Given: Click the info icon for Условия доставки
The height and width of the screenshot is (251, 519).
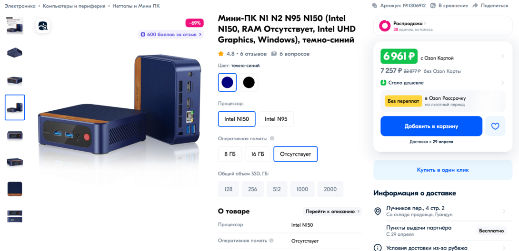Looking at the screenshot, I should pyautogui.click(x=378, y=248).
